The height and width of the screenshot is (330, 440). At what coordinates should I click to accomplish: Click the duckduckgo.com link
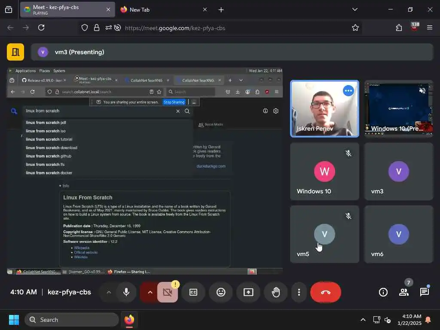(211, 166)
